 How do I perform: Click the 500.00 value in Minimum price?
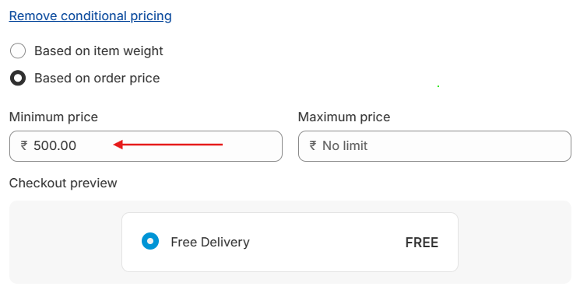54,145
